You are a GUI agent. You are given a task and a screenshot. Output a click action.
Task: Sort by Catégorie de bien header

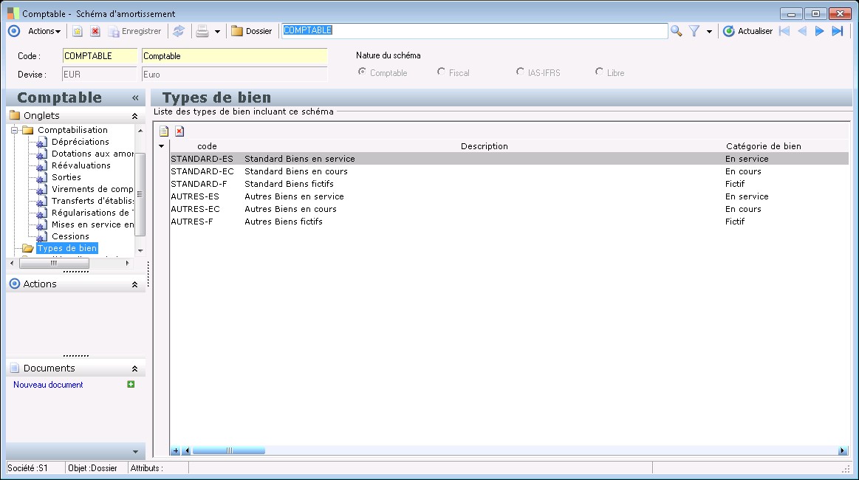point(763,146)
